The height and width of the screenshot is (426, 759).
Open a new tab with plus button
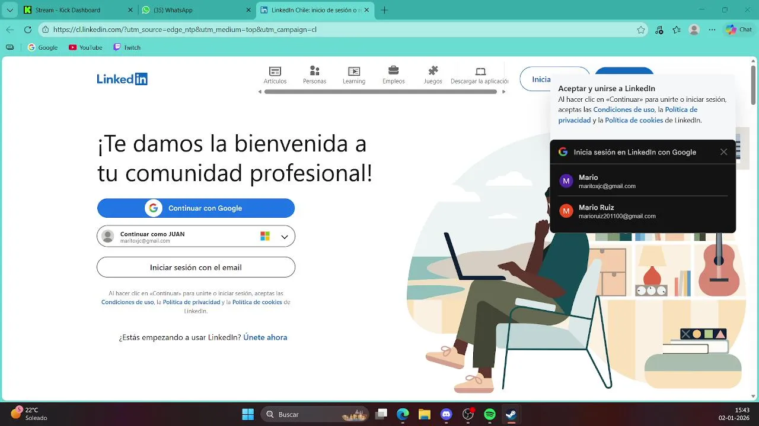point(384,10)
